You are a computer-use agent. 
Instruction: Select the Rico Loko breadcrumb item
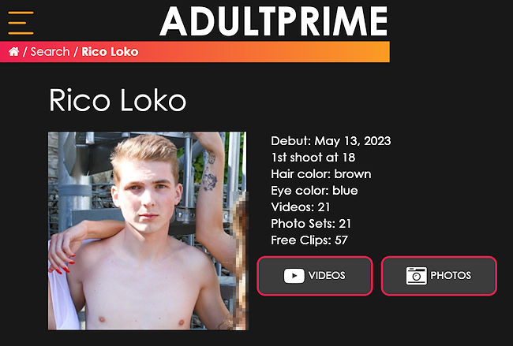(x=110, y=51)
